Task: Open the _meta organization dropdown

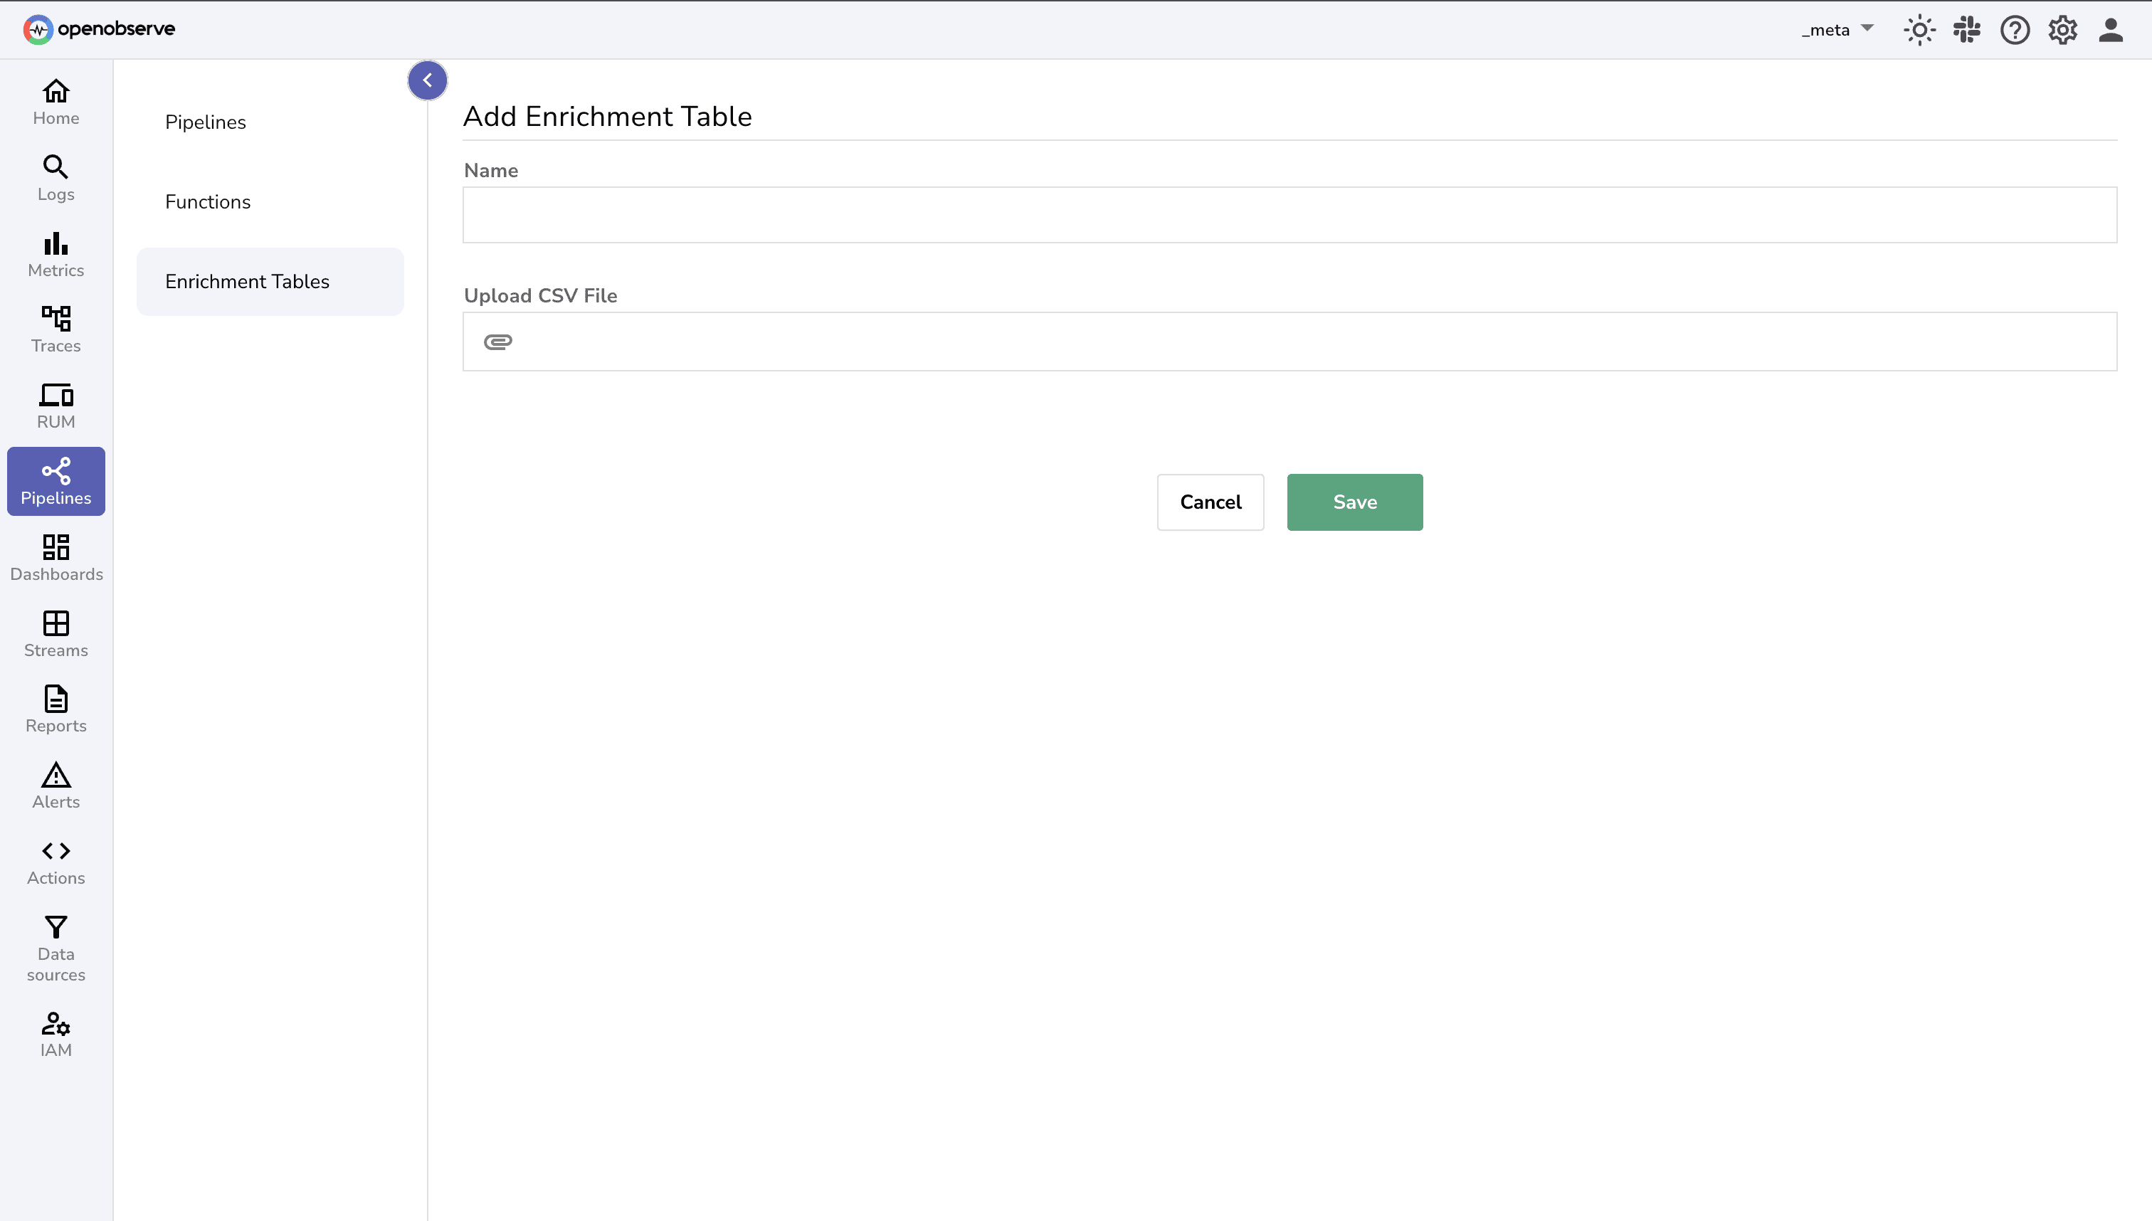Action: click(1837, 29)
